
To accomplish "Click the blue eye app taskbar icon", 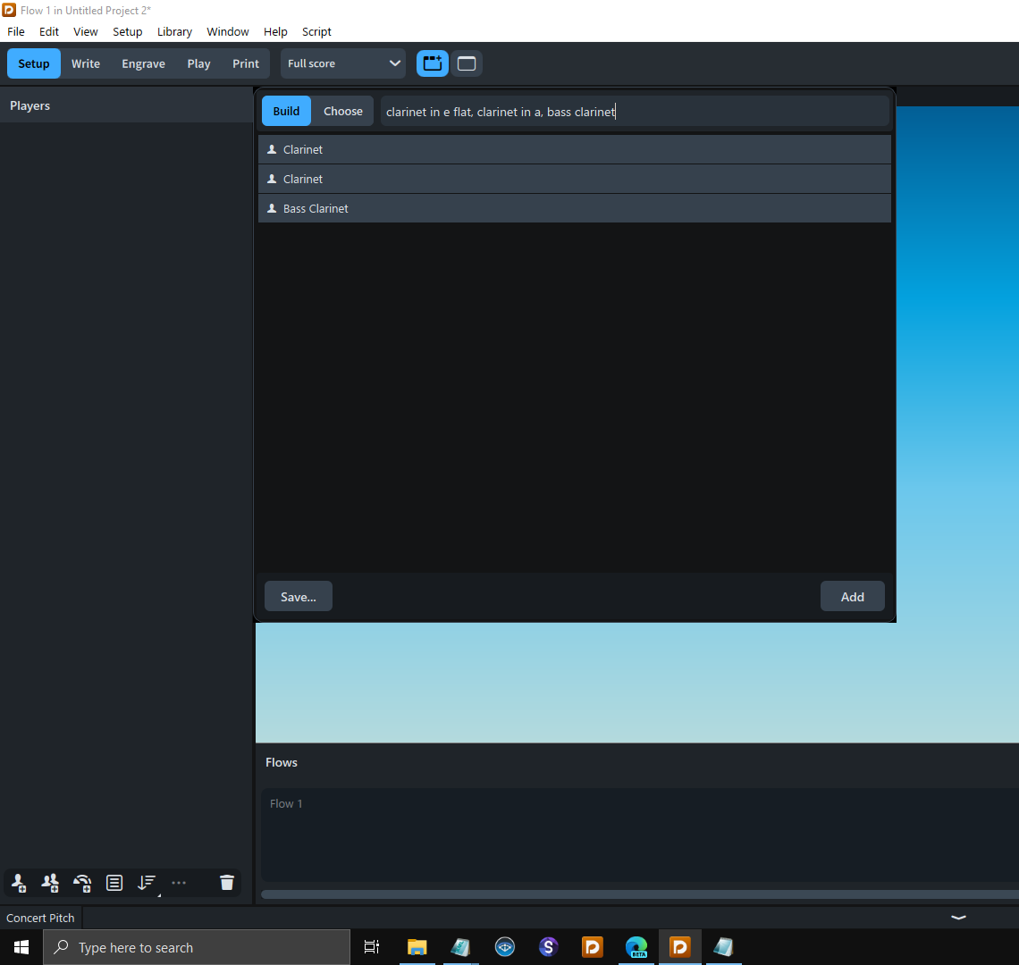I will click(x=505, y=947).
